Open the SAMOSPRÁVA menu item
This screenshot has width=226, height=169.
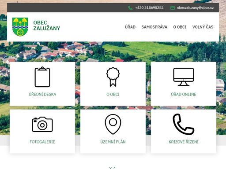tap(154, 27)
